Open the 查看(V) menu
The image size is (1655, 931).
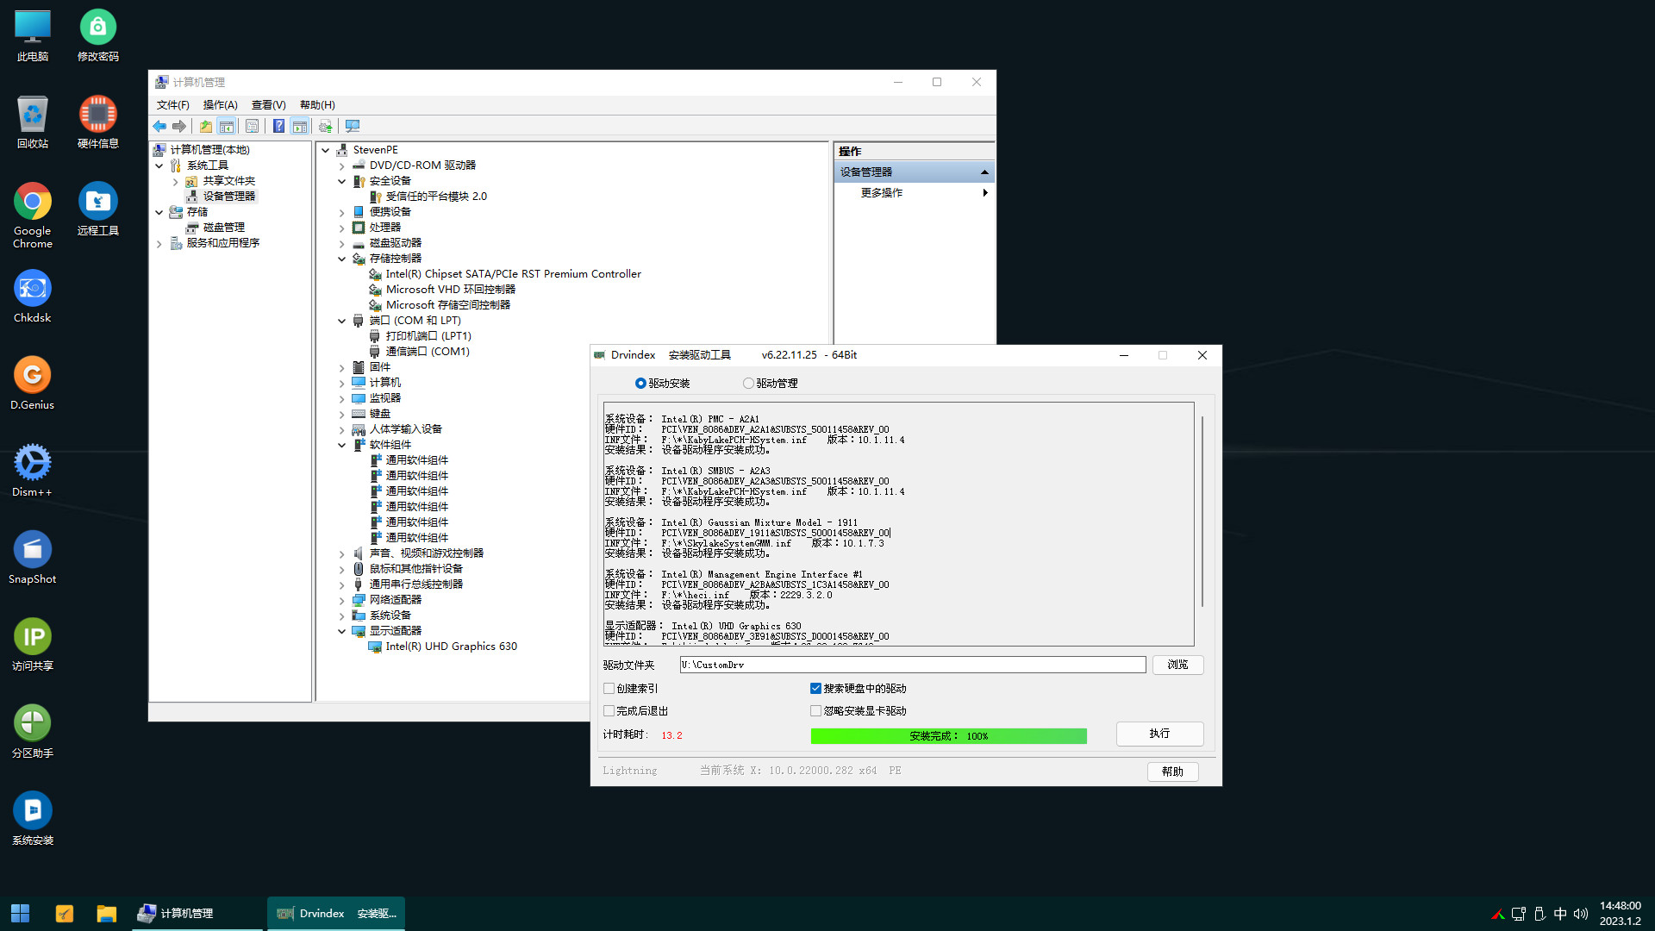coord(268,105)
